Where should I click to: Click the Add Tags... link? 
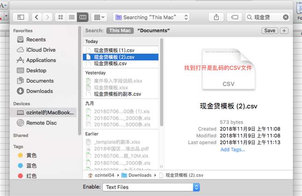(x=233, y=150)
